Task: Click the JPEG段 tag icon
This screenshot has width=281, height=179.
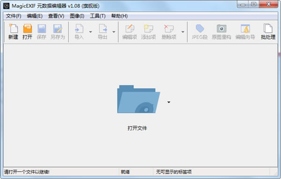Action: [x=200, y=32]
